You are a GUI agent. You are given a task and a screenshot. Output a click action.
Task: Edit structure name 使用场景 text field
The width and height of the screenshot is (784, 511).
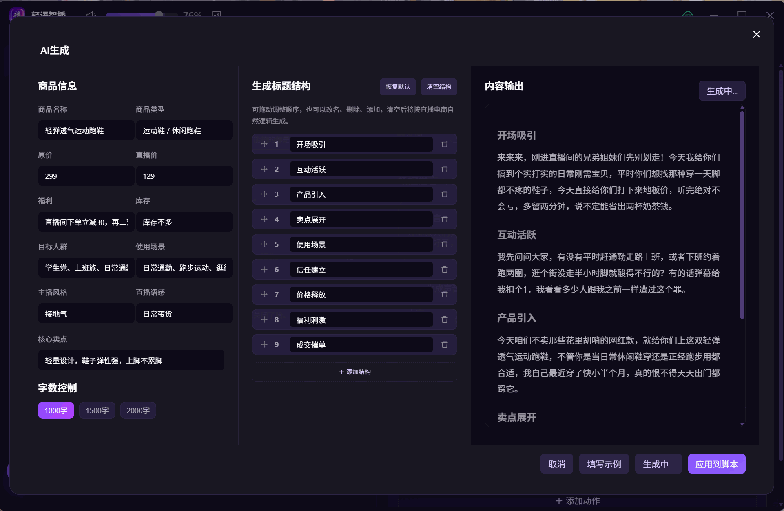pyautogui.click(x=361, y=244)
